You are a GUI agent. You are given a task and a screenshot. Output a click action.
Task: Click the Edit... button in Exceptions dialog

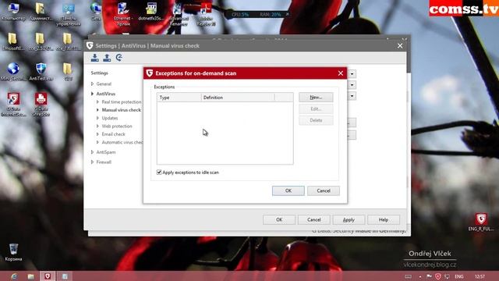tap(316, 109)
